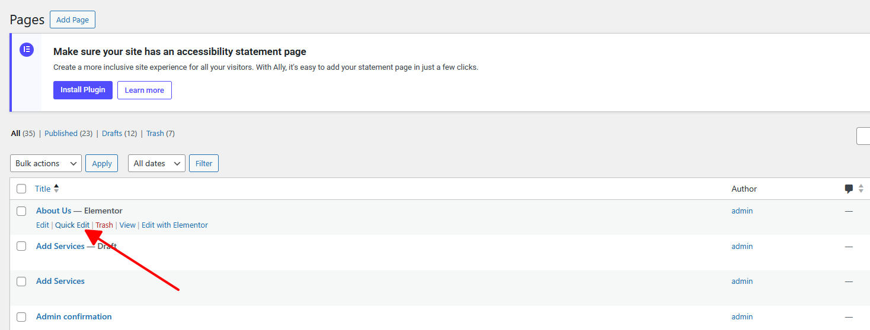Click the comments bubble column icon
This screenshot has width=870, height=330.
[849, 189]
